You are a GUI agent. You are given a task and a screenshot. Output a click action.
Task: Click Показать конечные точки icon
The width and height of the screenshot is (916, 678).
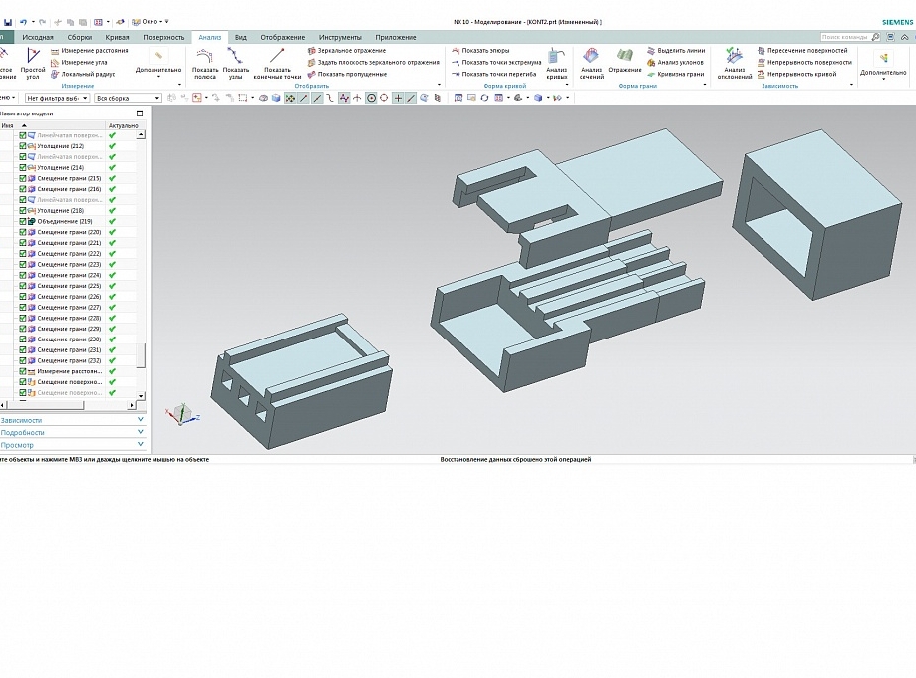[277, 62]
